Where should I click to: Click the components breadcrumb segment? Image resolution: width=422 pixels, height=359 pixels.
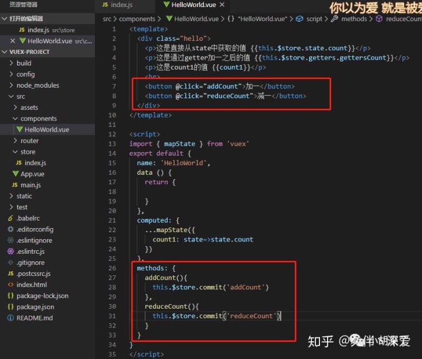pyautogui.click(x=137, y=19)
